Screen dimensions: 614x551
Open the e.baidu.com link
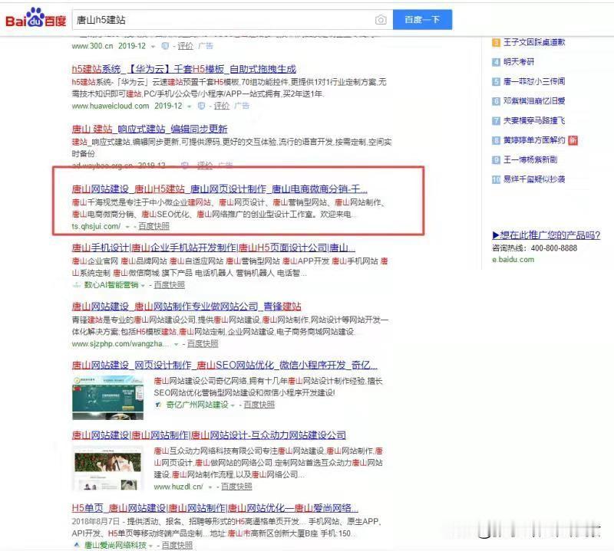513,259
